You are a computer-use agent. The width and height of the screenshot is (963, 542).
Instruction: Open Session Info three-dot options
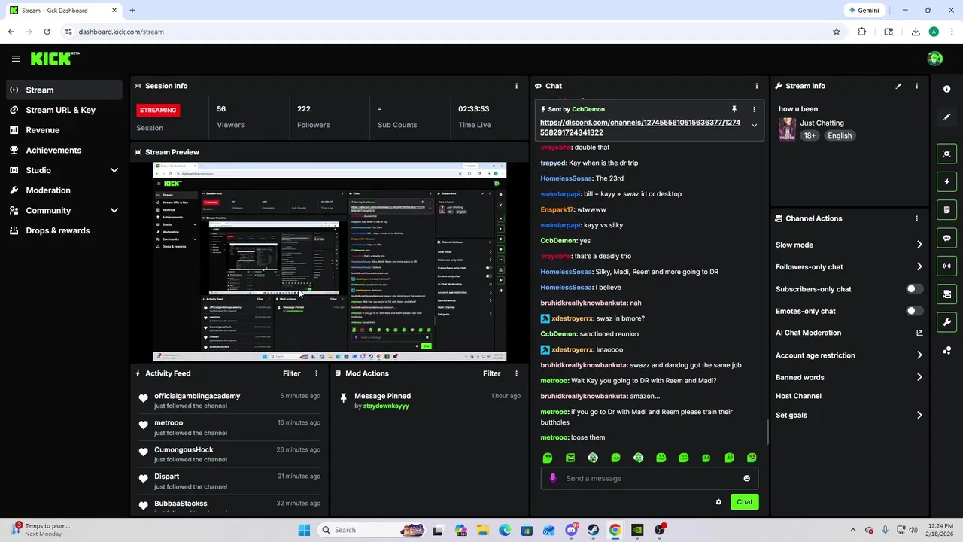pyautogui.click(x=516, y=86)
